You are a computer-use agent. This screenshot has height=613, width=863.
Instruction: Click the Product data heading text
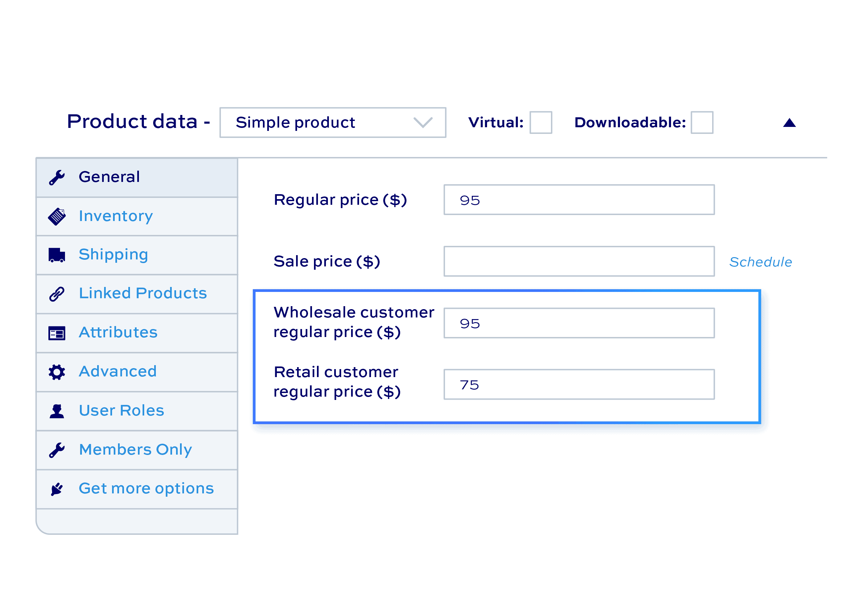(x=138, y=122)
